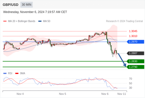Viewport: 145px width, 98px height.
Task: Click the 1.3045 resistance level label
Action: pos(133,31)
